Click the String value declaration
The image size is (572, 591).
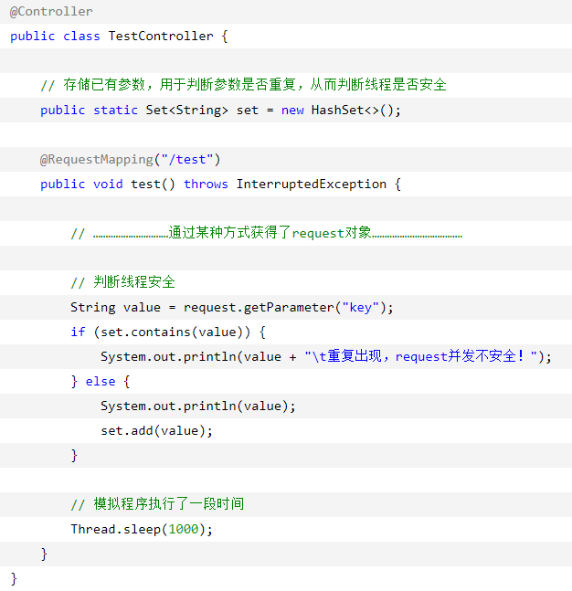tap(115, 308)
